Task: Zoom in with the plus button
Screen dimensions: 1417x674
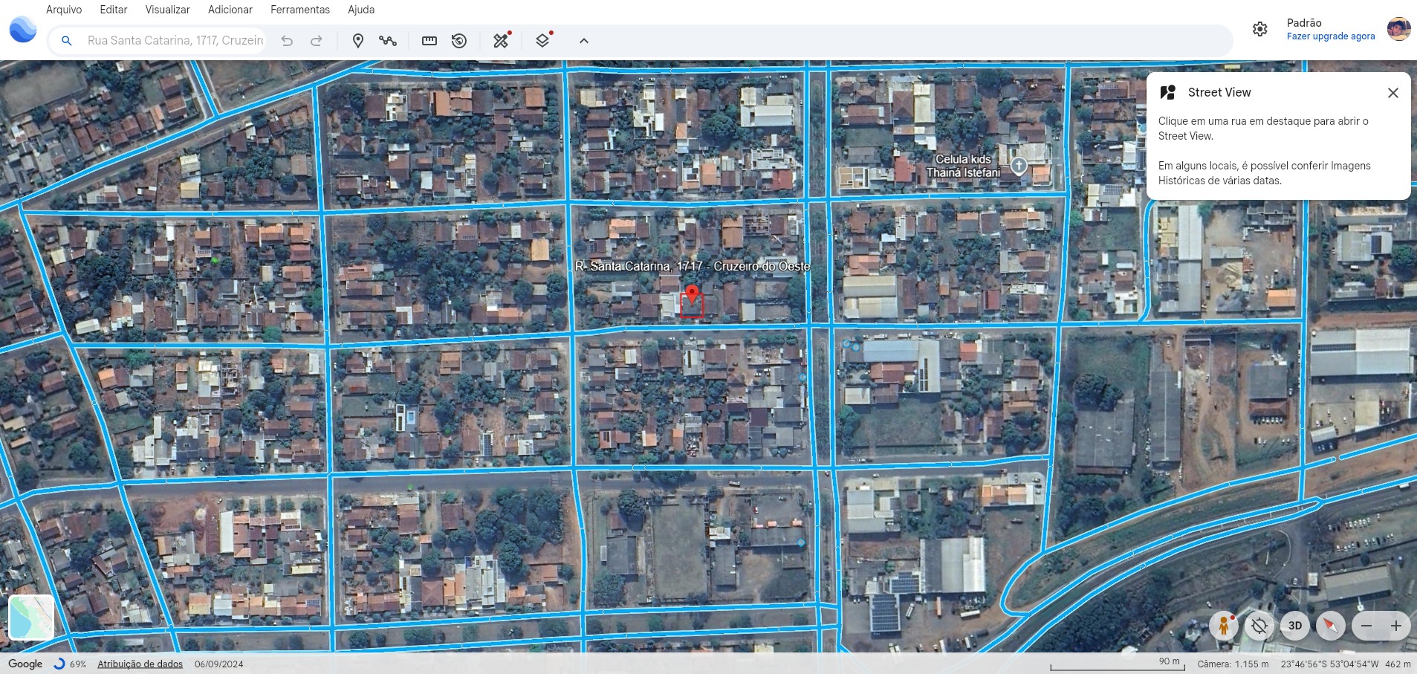Action: click(x=1395, y=626)
